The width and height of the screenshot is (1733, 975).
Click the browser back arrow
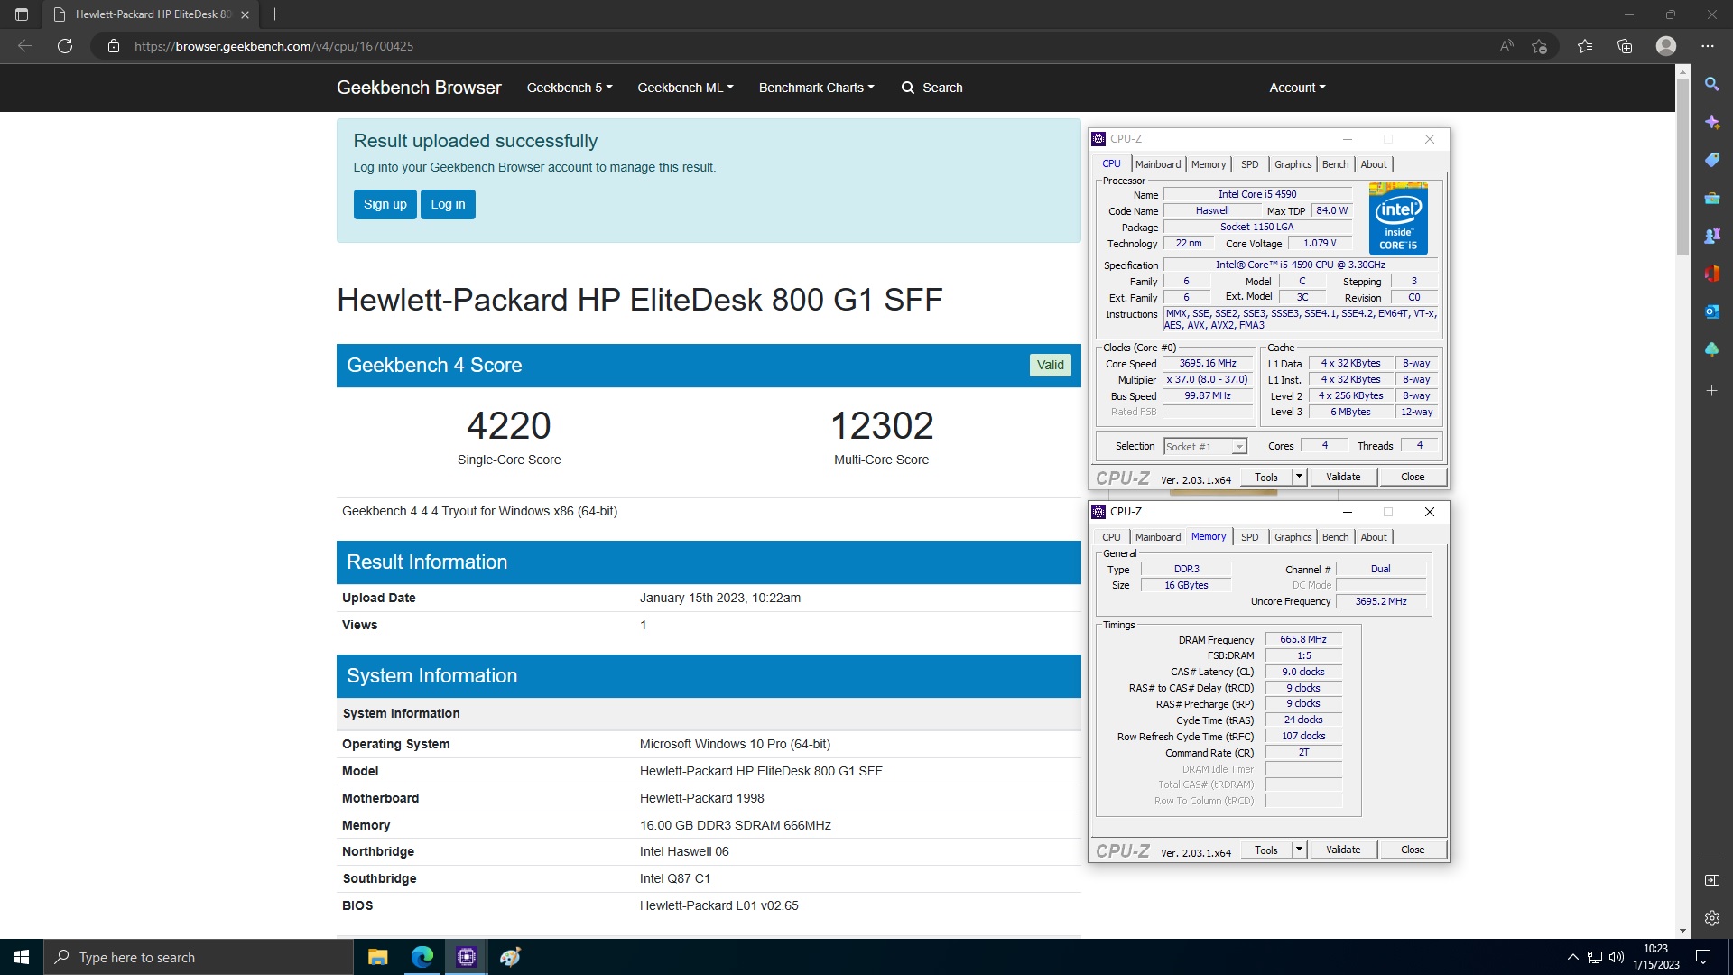tap(25, 46)
